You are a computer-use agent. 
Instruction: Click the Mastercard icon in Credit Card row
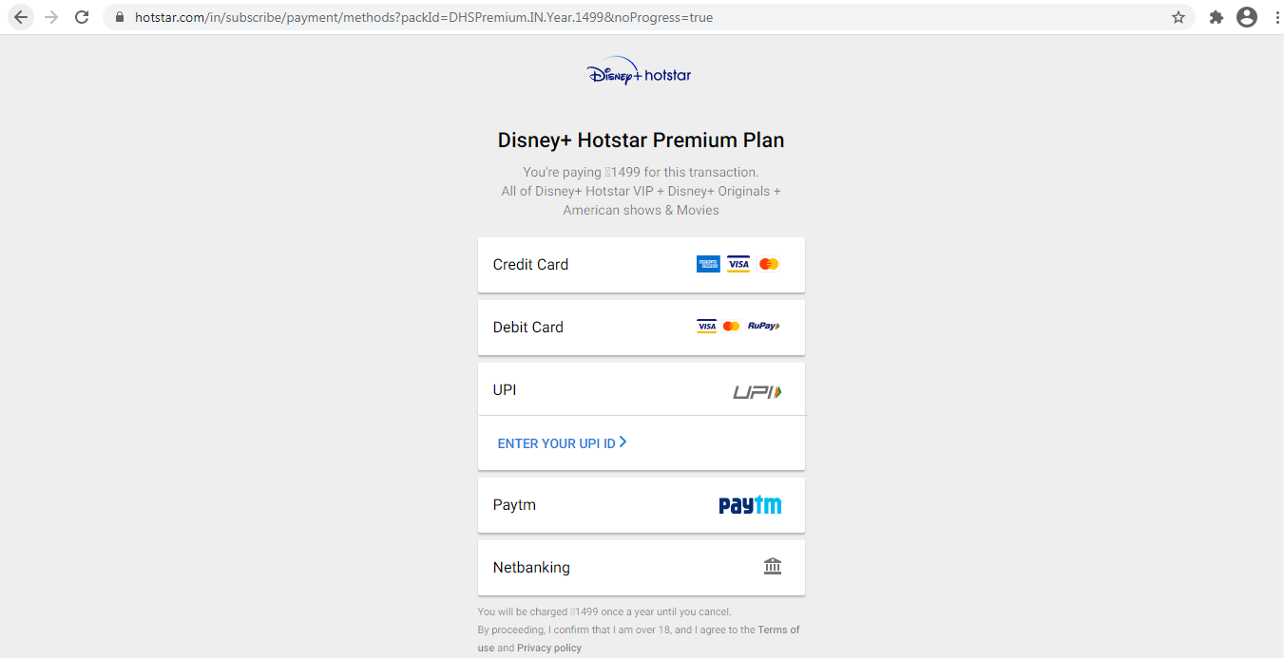point(769,264)
